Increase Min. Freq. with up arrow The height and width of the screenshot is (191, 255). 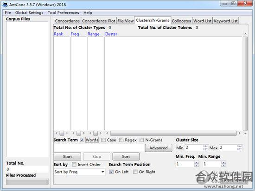click(x=197, y=162)
